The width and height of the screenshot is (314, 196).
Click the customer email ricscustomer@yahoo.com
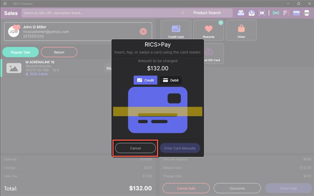(46, 32)
